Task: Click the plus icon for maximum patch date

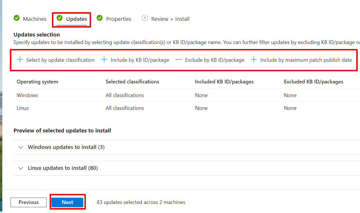Action: [x=254, y=60]
